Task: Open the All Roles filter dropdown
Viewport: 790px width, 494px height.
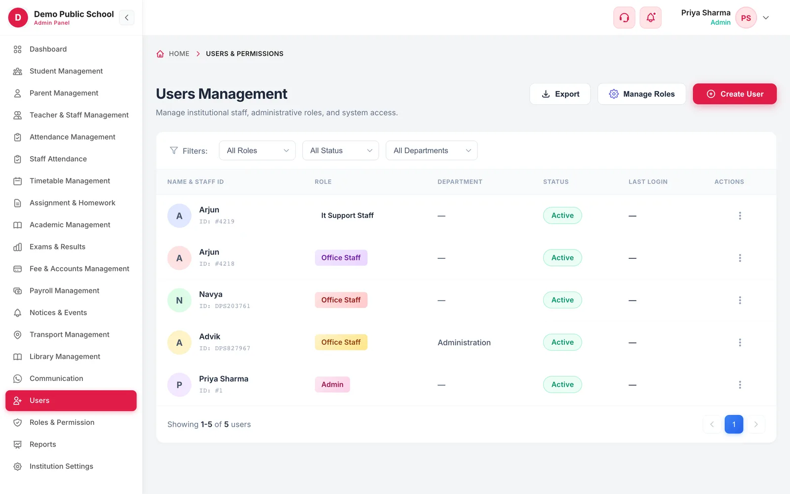Action: point(257,151)
